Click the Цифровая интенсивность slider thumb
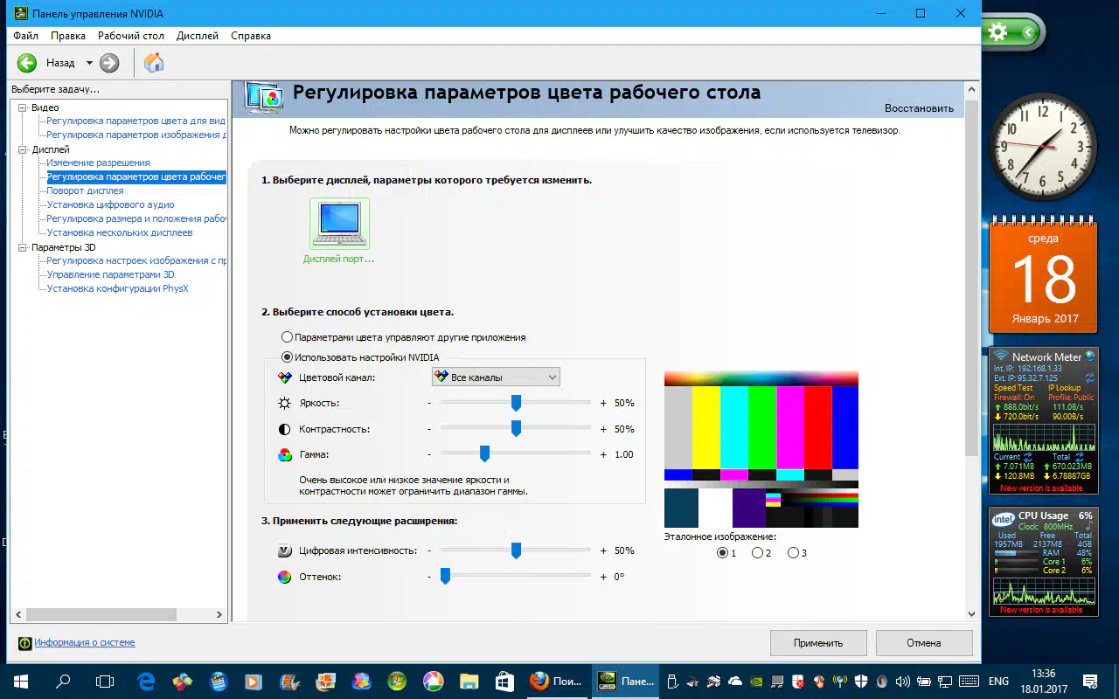Viewport: 1119px width, 699px height. pyautogui.click(x=516, y=550)
